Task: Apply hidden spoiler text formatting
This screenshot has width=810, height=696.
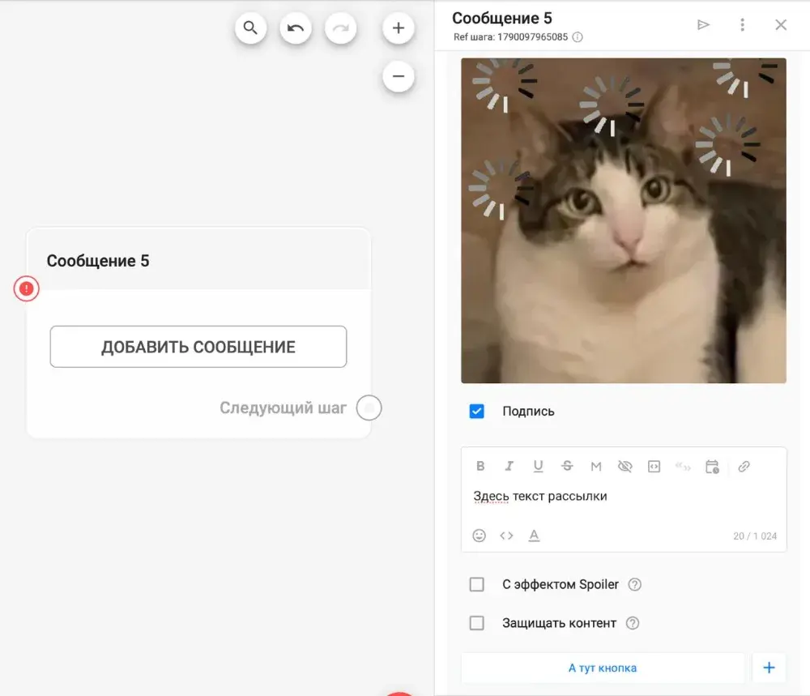Action: click(625, 466)
